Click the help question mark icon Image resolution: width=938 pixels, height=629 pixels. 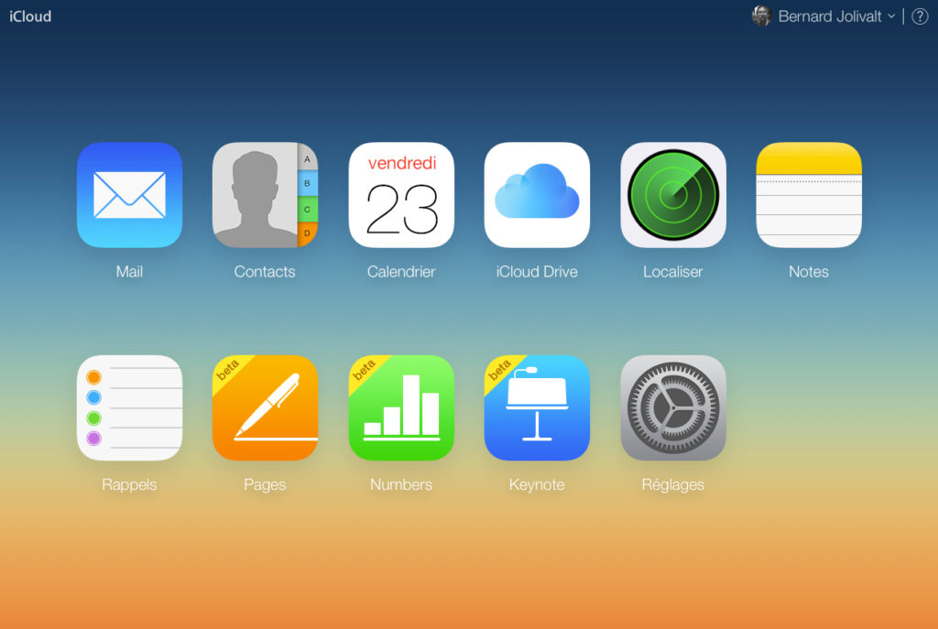[920, 16]
